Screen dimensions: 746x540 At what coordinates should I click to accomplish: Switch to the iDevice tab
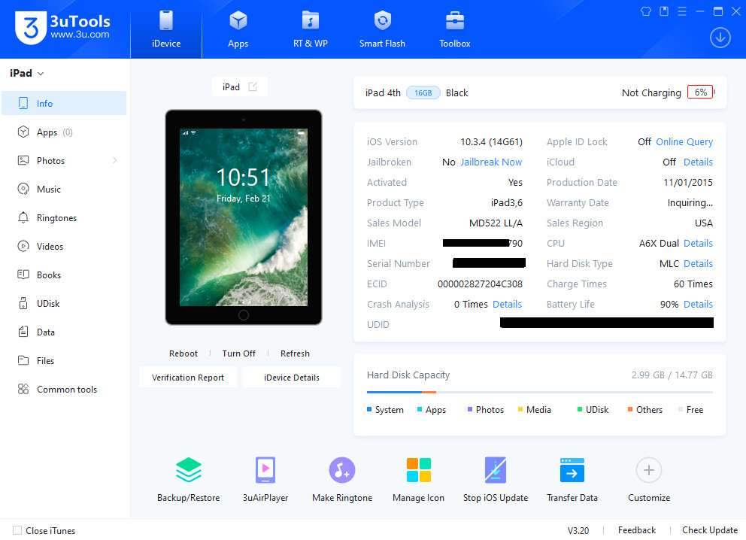click(x=166, y=29)
